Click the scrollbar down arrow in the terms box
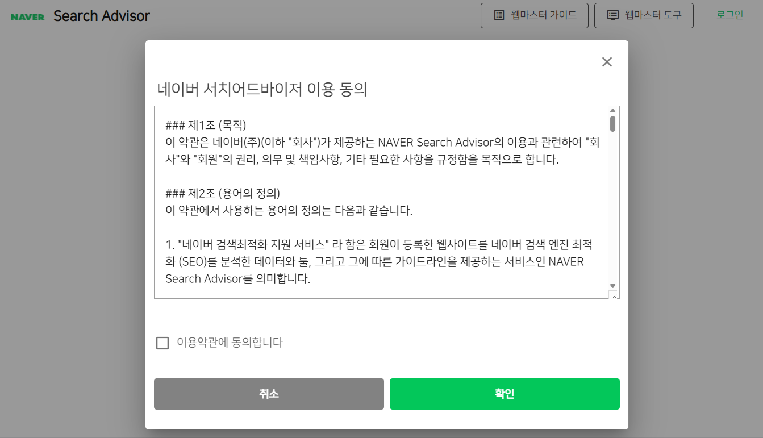Screen dimensions: 763x438 [612, 286]
